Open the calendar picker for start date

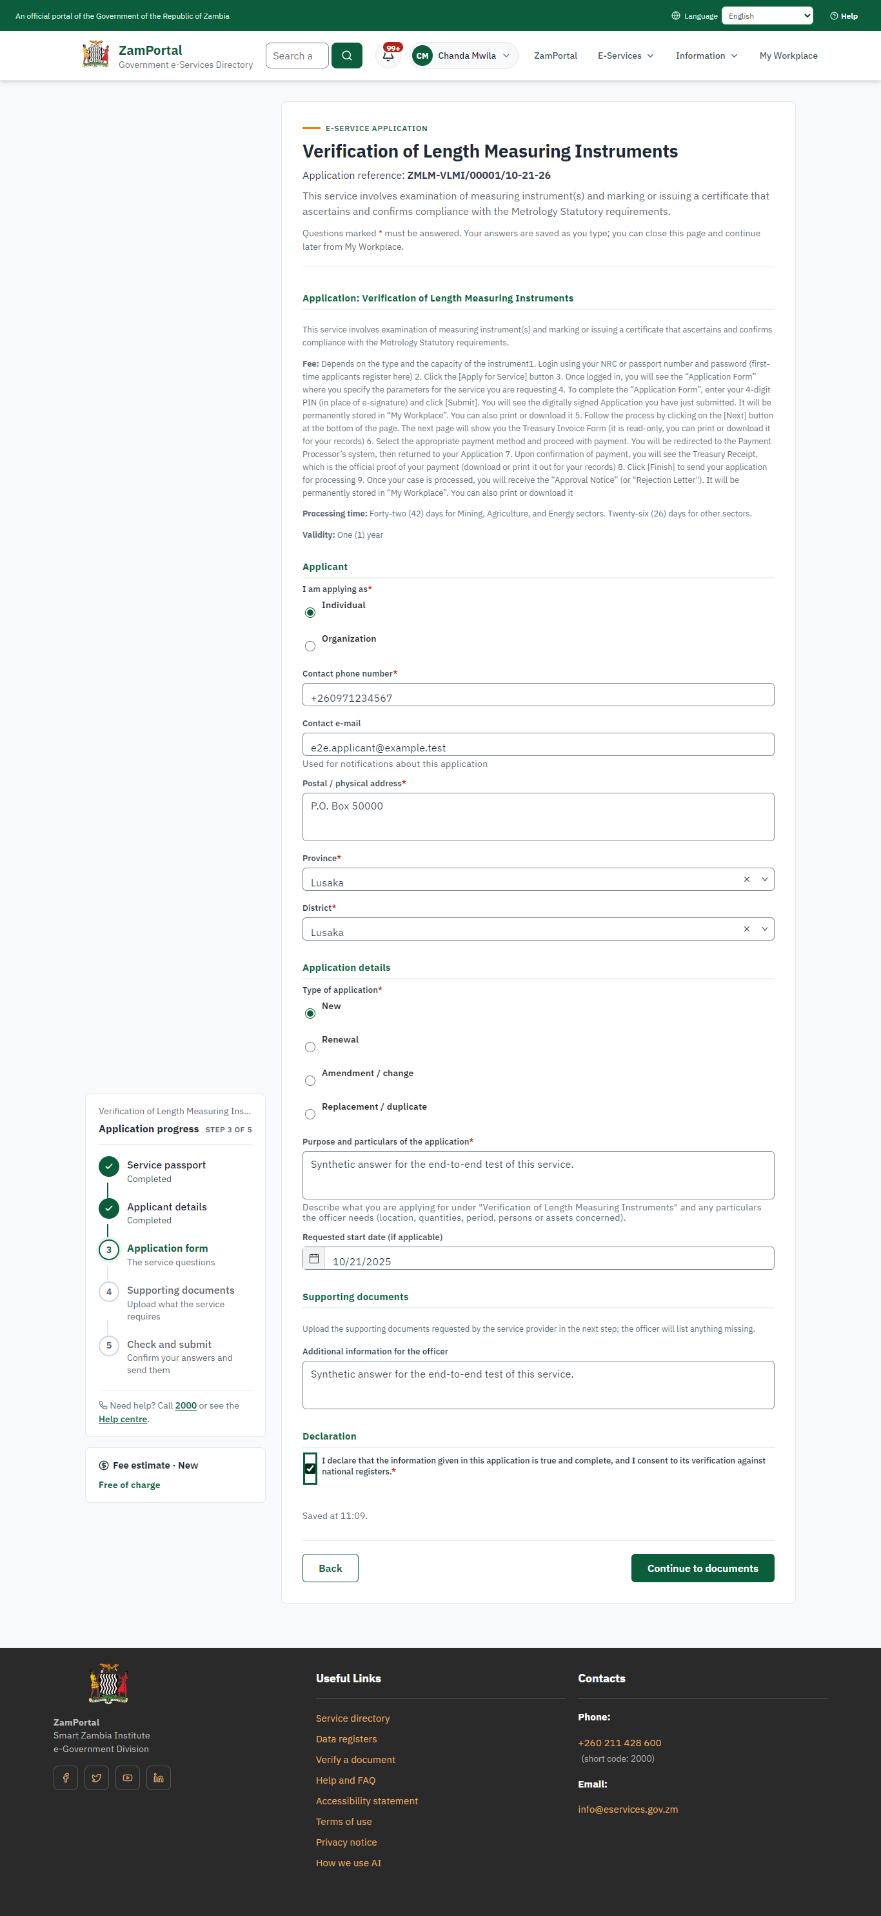coord(314,1258)
